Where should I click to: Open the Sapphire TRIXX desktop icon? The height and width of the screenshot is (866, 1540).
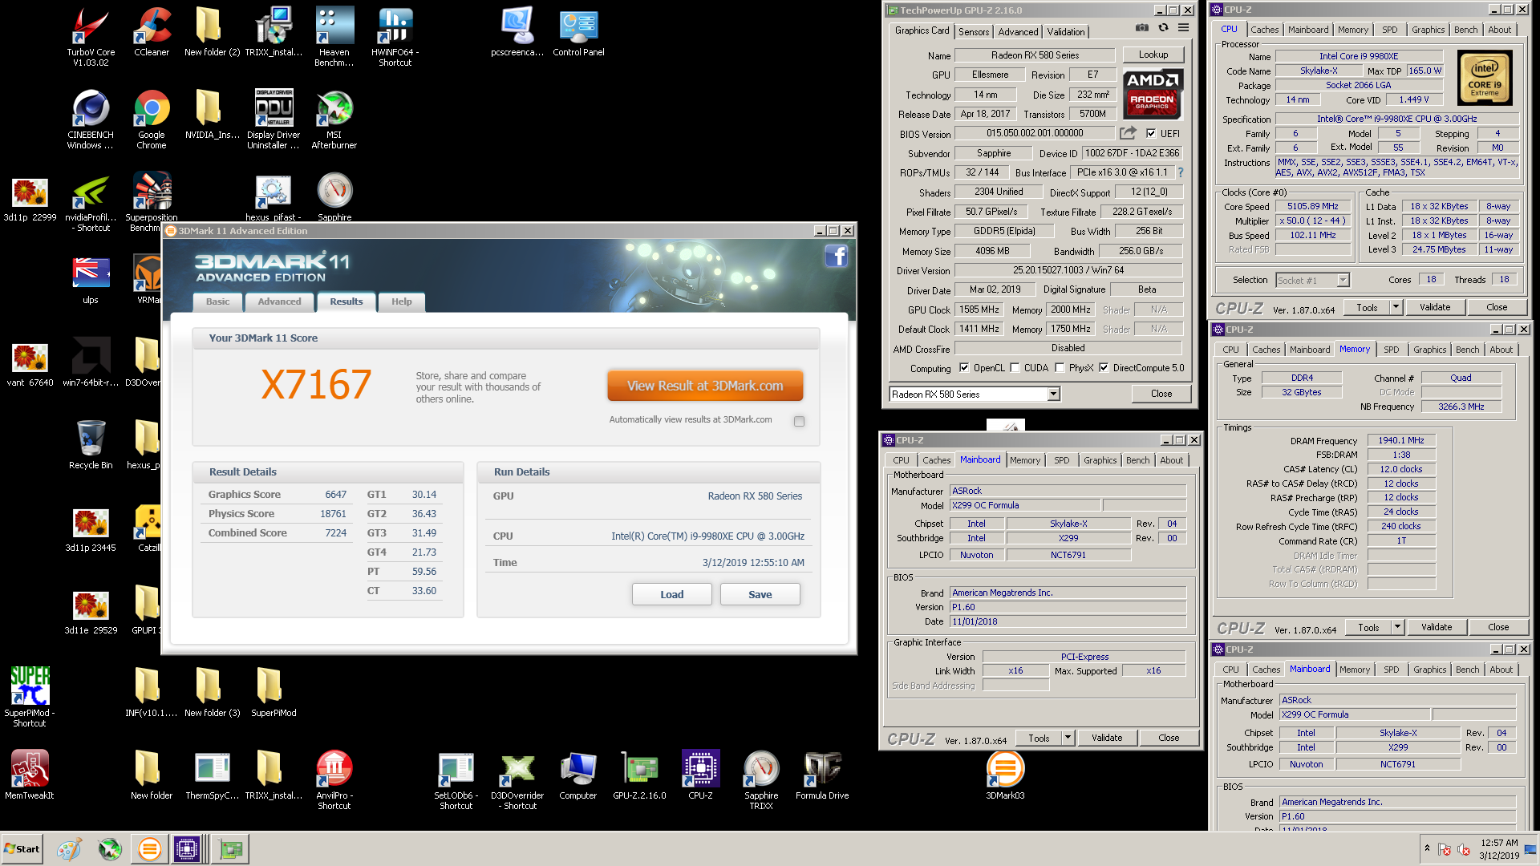click(761, 779)
